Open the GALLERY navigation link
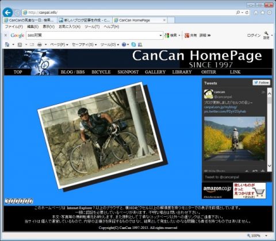Screen dimensions: 276x241 tap(155, 72)
